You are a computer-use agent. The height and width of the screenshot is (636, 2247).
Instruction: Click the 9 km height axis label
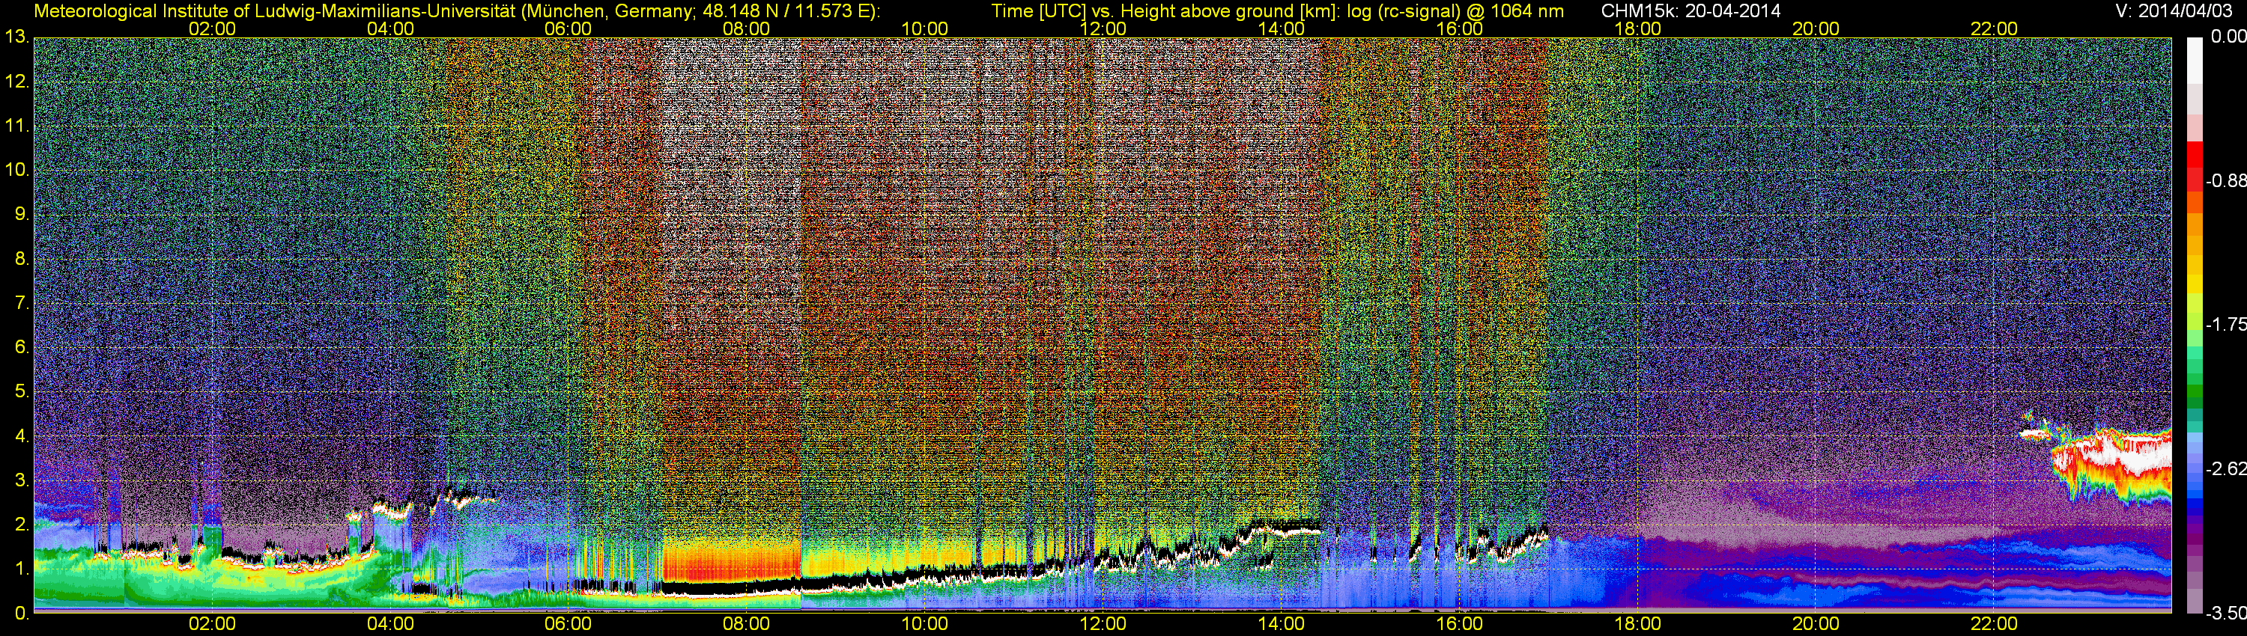pyautogui.click(x=21, y=214)
